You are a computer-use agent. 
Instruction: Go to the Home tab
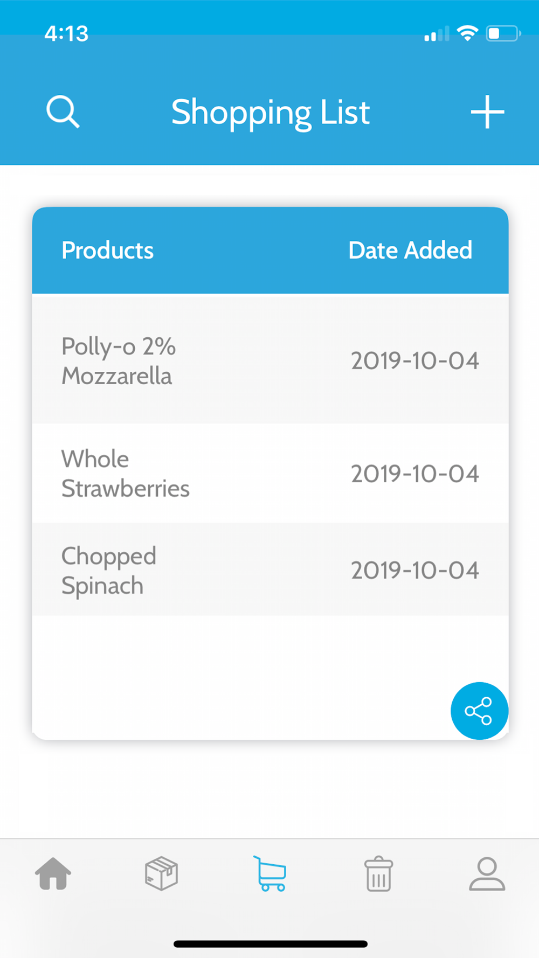point(53,873)
